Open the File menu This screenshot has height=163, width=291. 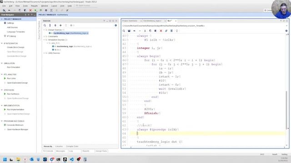click(x=4, y=6)
